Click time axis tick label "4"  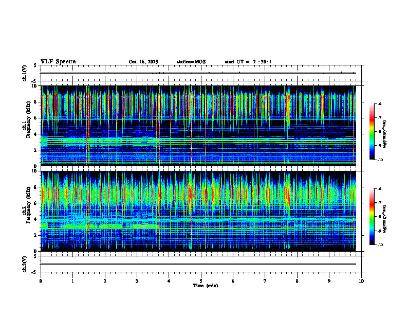click(x=169, y=281)
